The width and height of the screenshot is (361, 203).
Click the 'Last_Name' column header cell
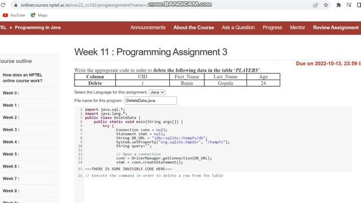[x=225, y=77]
